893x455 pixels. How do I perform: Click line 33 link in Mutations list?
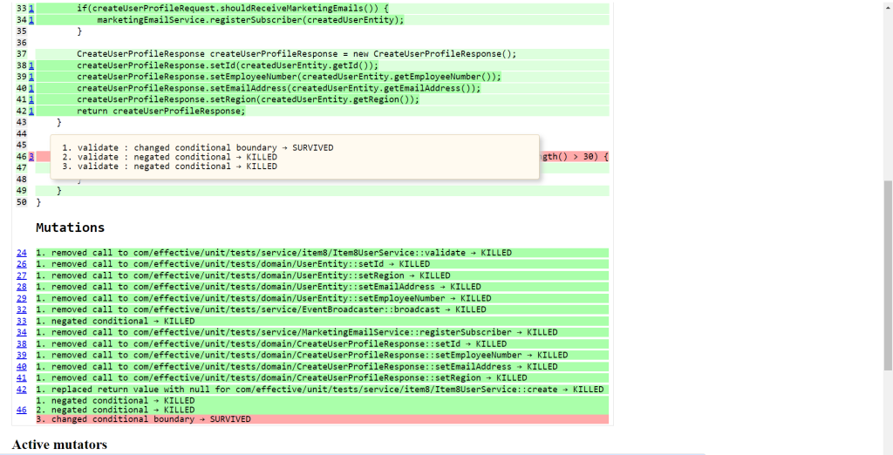21,321
